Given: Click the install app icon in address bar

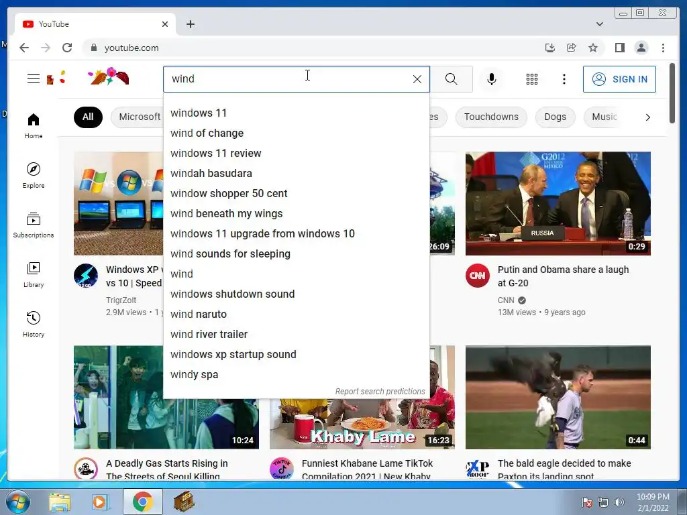Looking at the screenshot, I should point(550,48).
